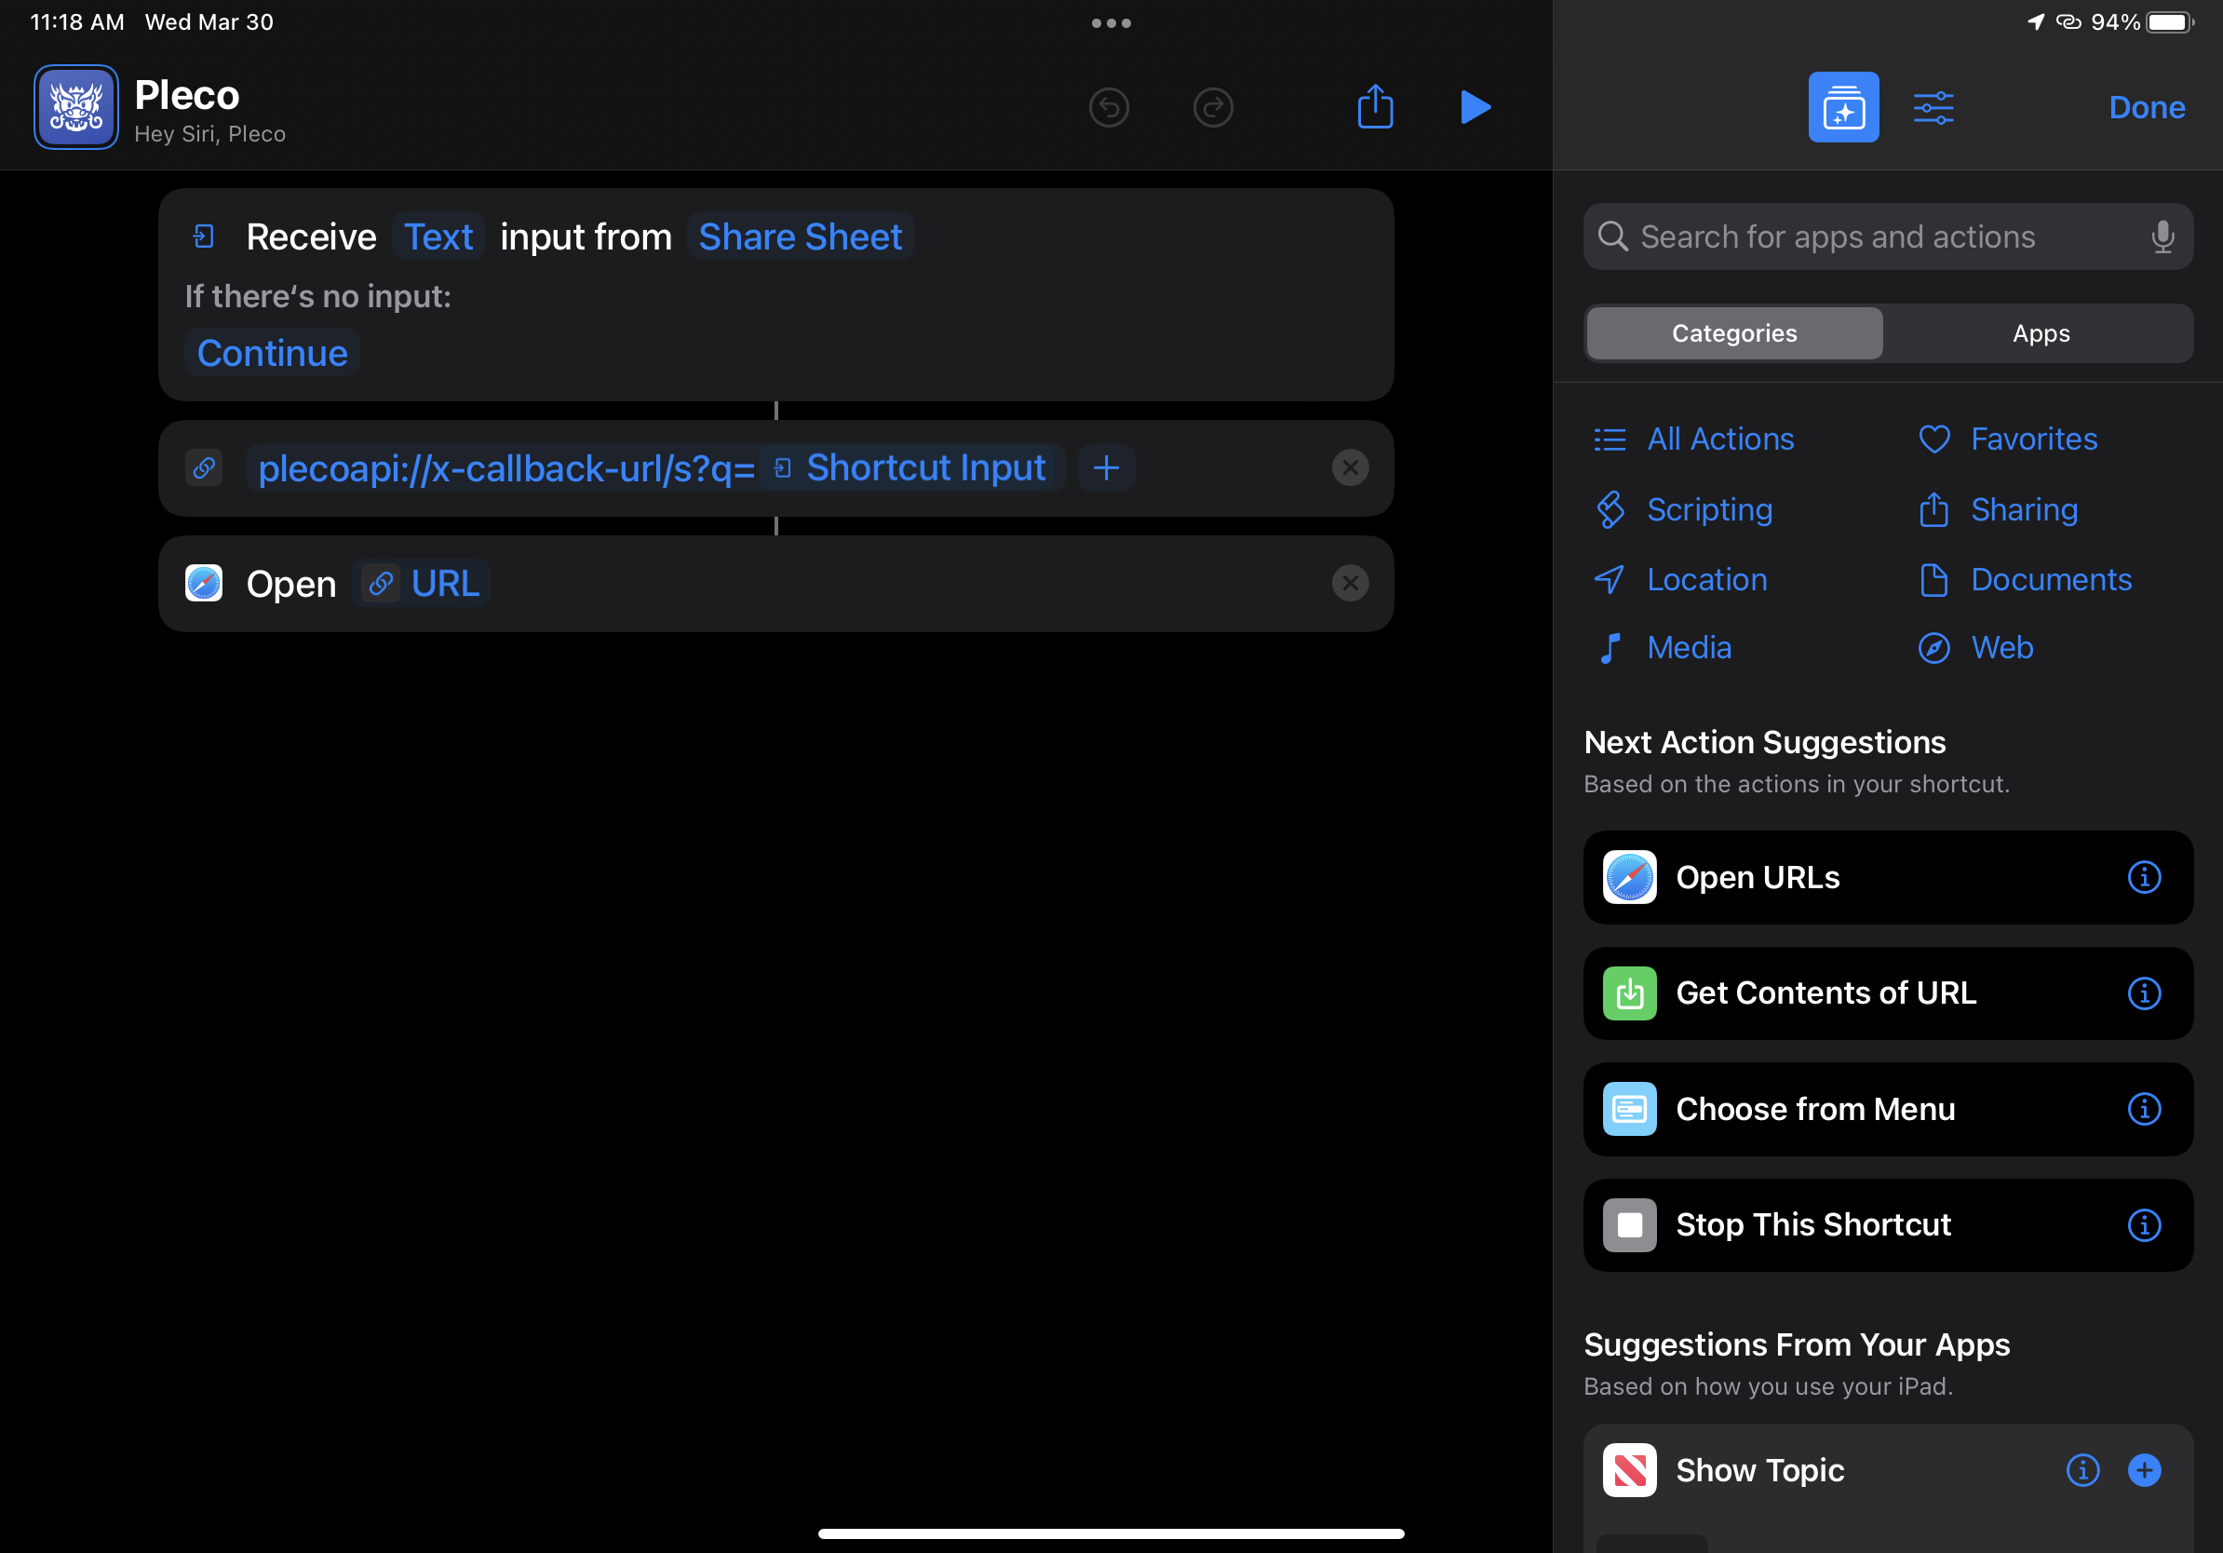The height and width of the screenshot is (1553, 2223).
Task: Tap the Shortcut Input variable token
Action: 910,468
